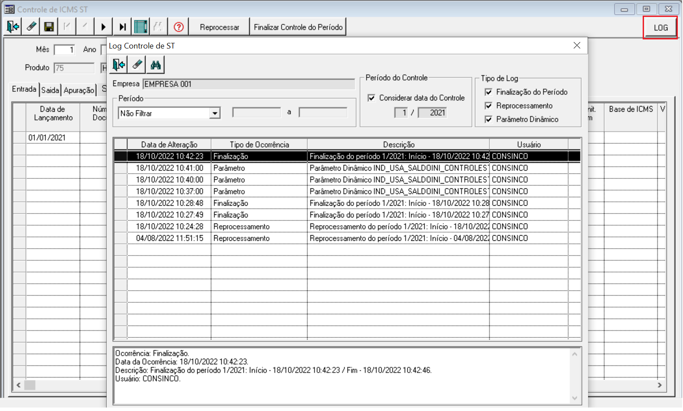Click left arrow of main grid horizontal scrollbar
Image resolution: width=683 pixels, height=411 pixels.
(x=18, y=385)
